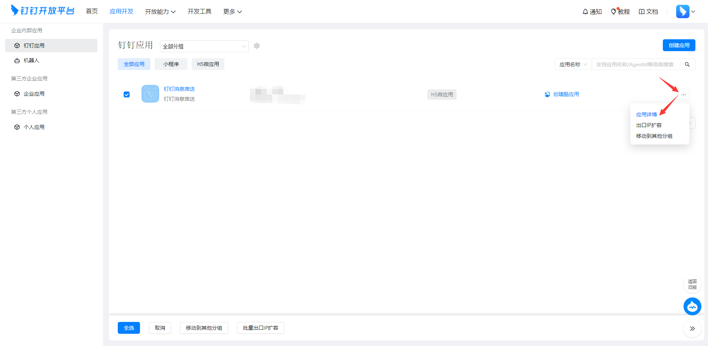Click the more options ellipsis button
This screenshot has width=708, height=346.
(x=684, y=94)
